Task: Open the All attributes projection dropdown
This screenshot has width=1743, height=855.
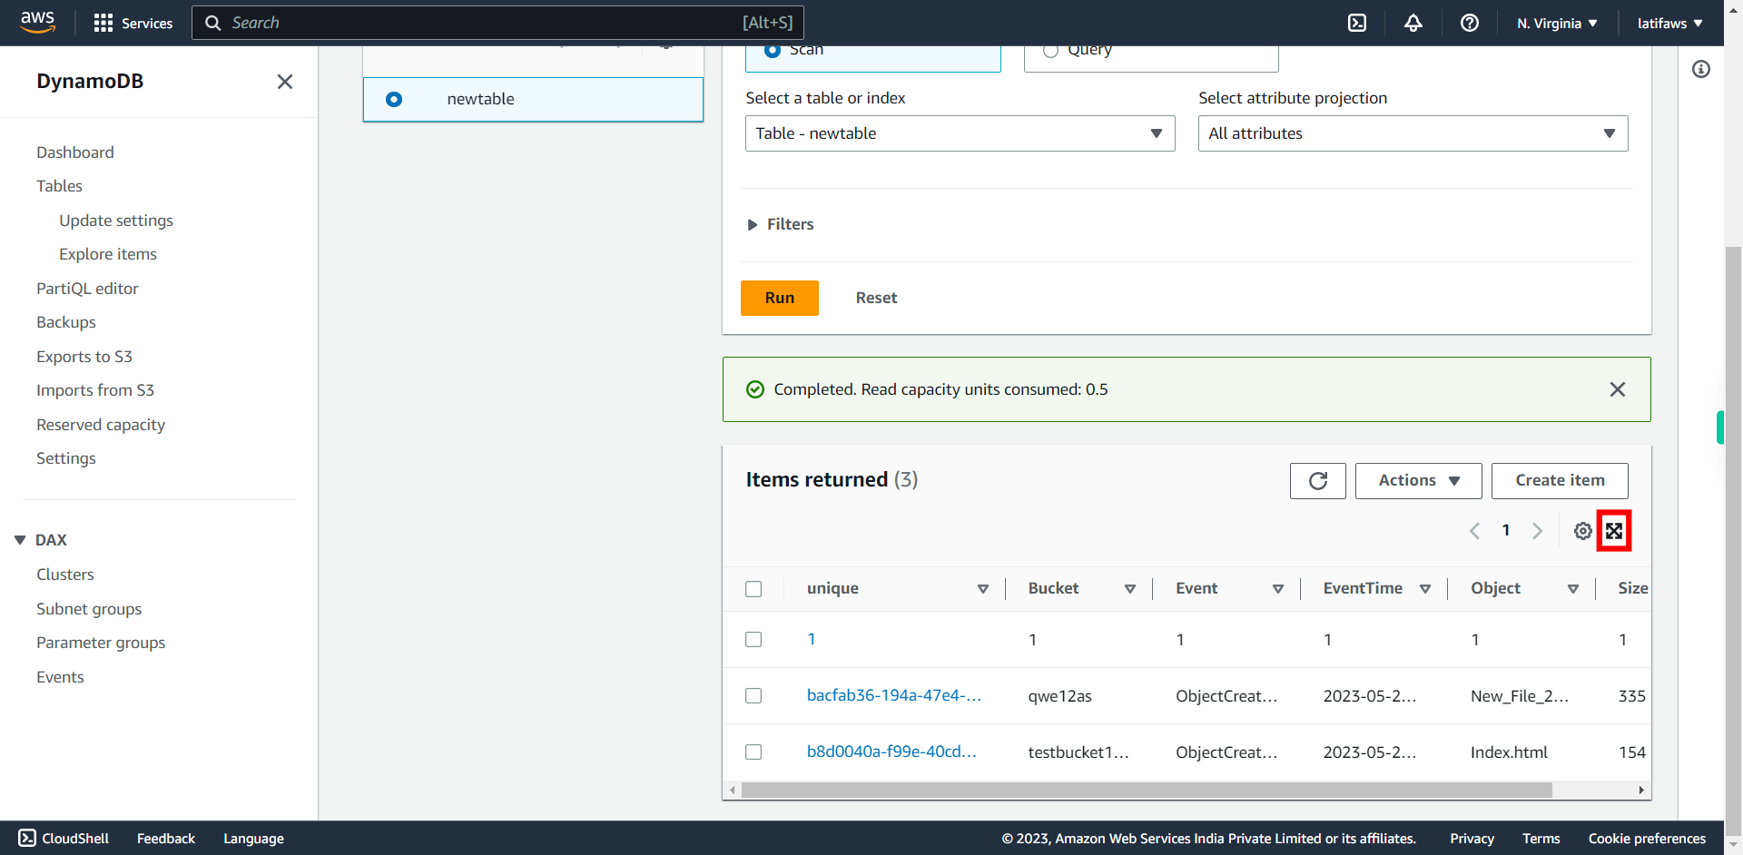Action: (1413, 133)
